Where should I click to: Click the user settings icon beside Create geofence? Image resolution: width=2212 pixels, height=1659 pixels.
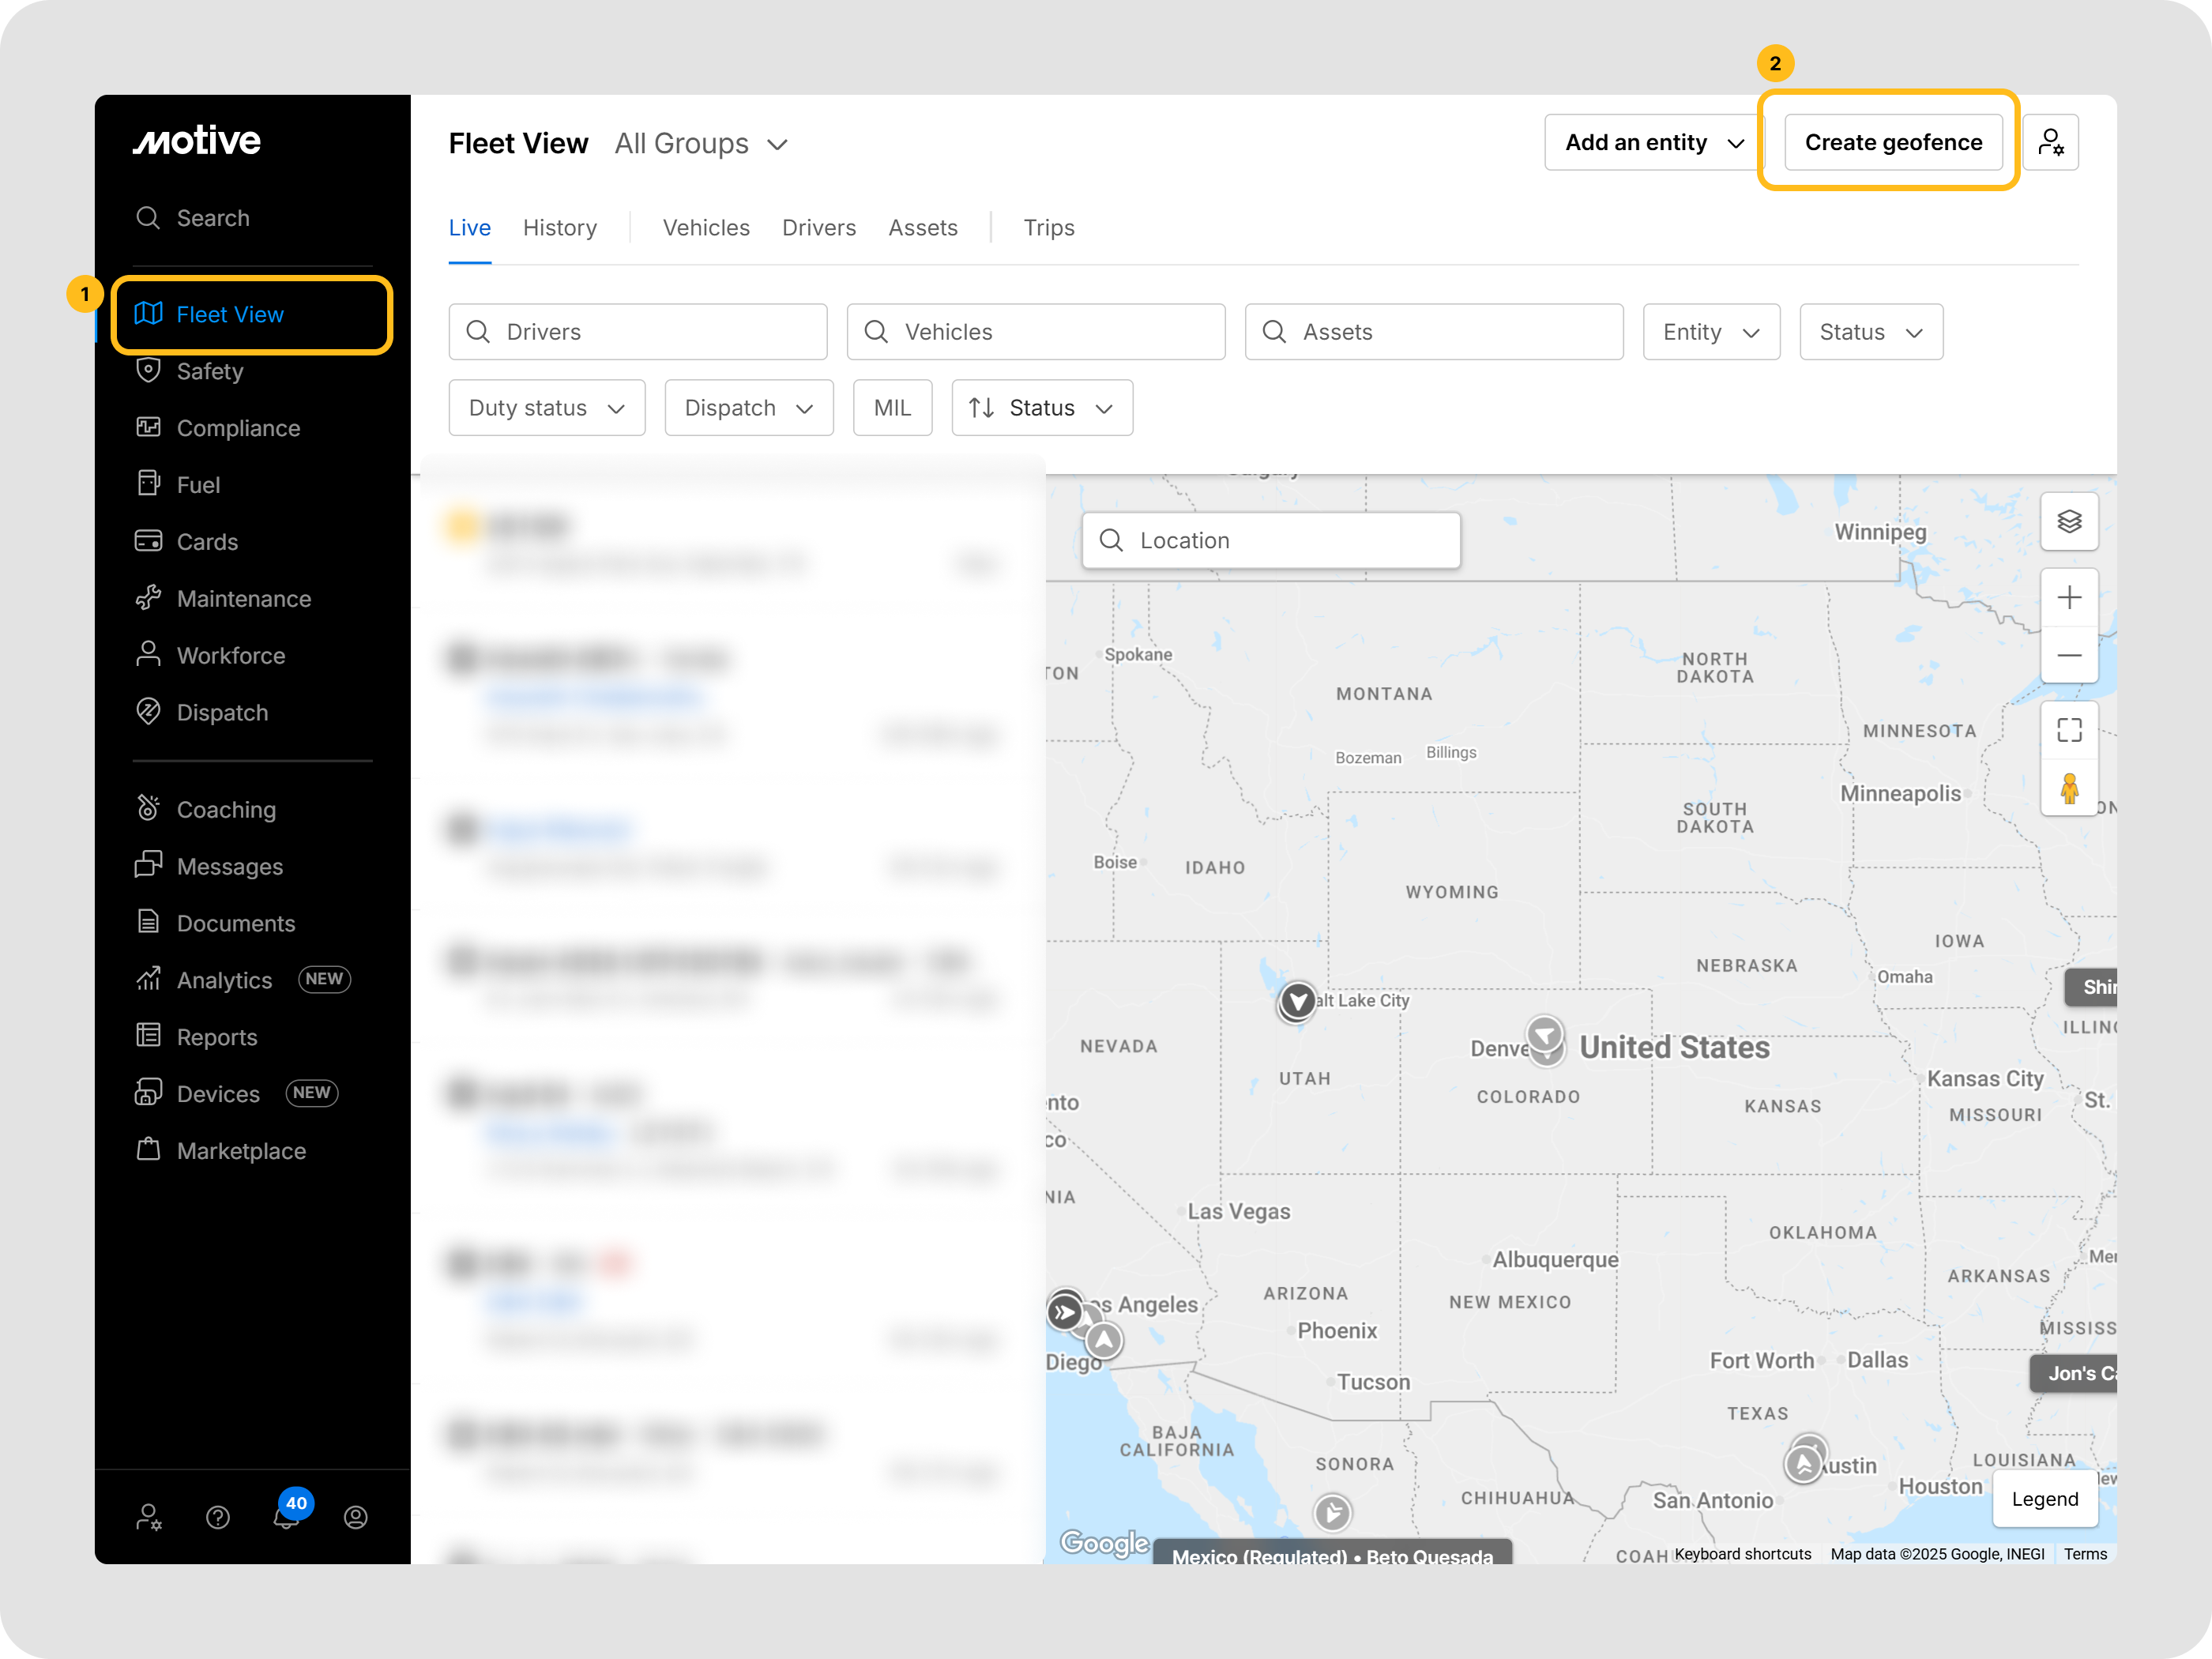tap(2050, 143)
